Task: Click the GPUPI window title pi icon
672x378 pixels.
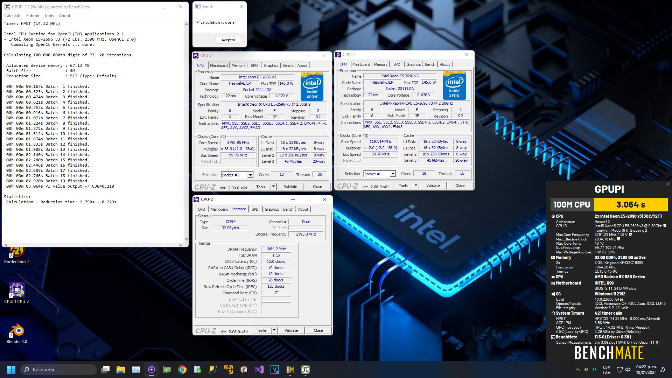Action: (x=7, y=7)
